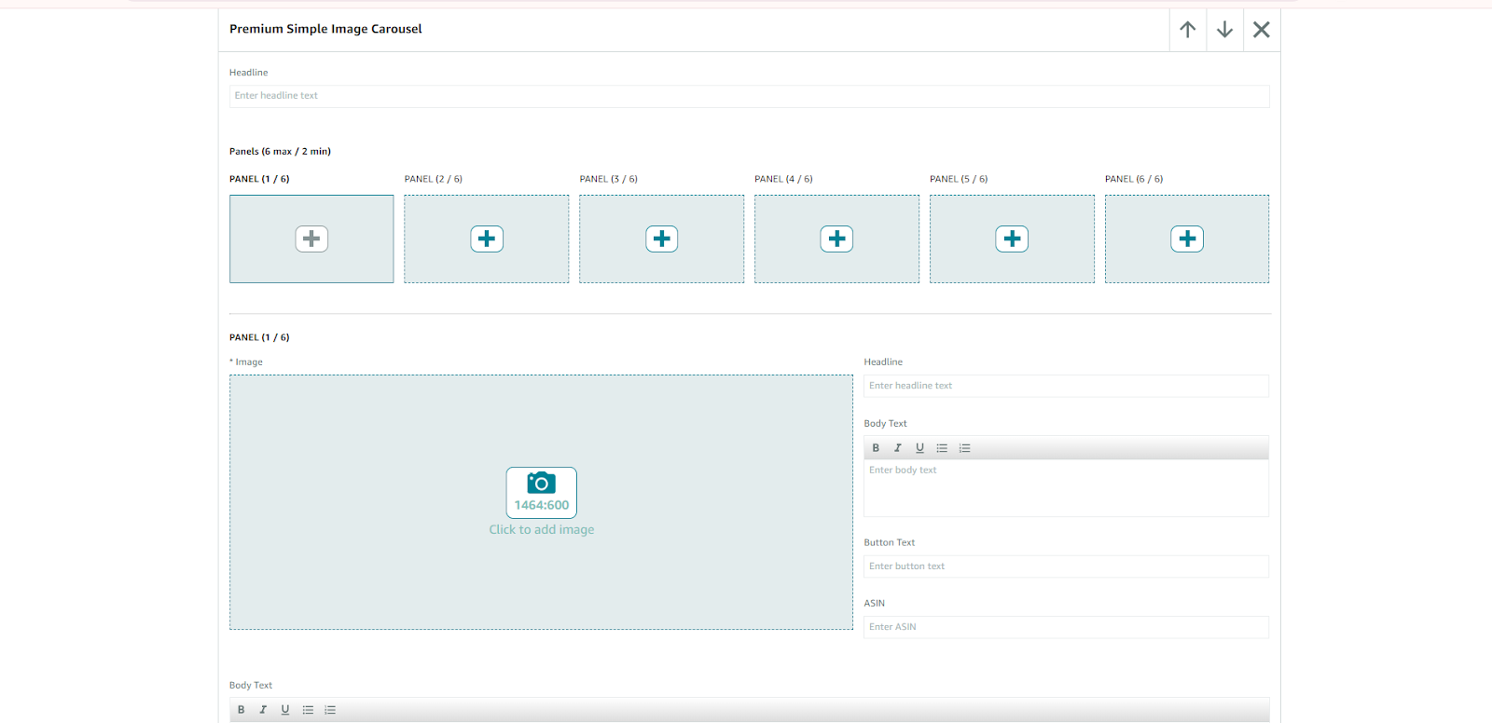Click the 'PANEL (4 / 6)' label
1492x723 pixels.
pos(783,179)
